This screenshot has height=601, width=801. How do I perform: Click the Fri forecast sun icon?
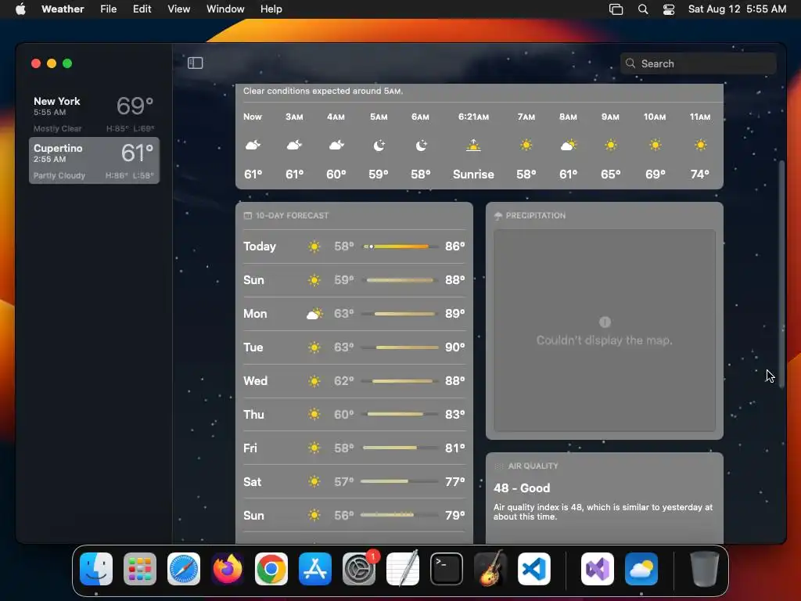[x=314, y=448]
